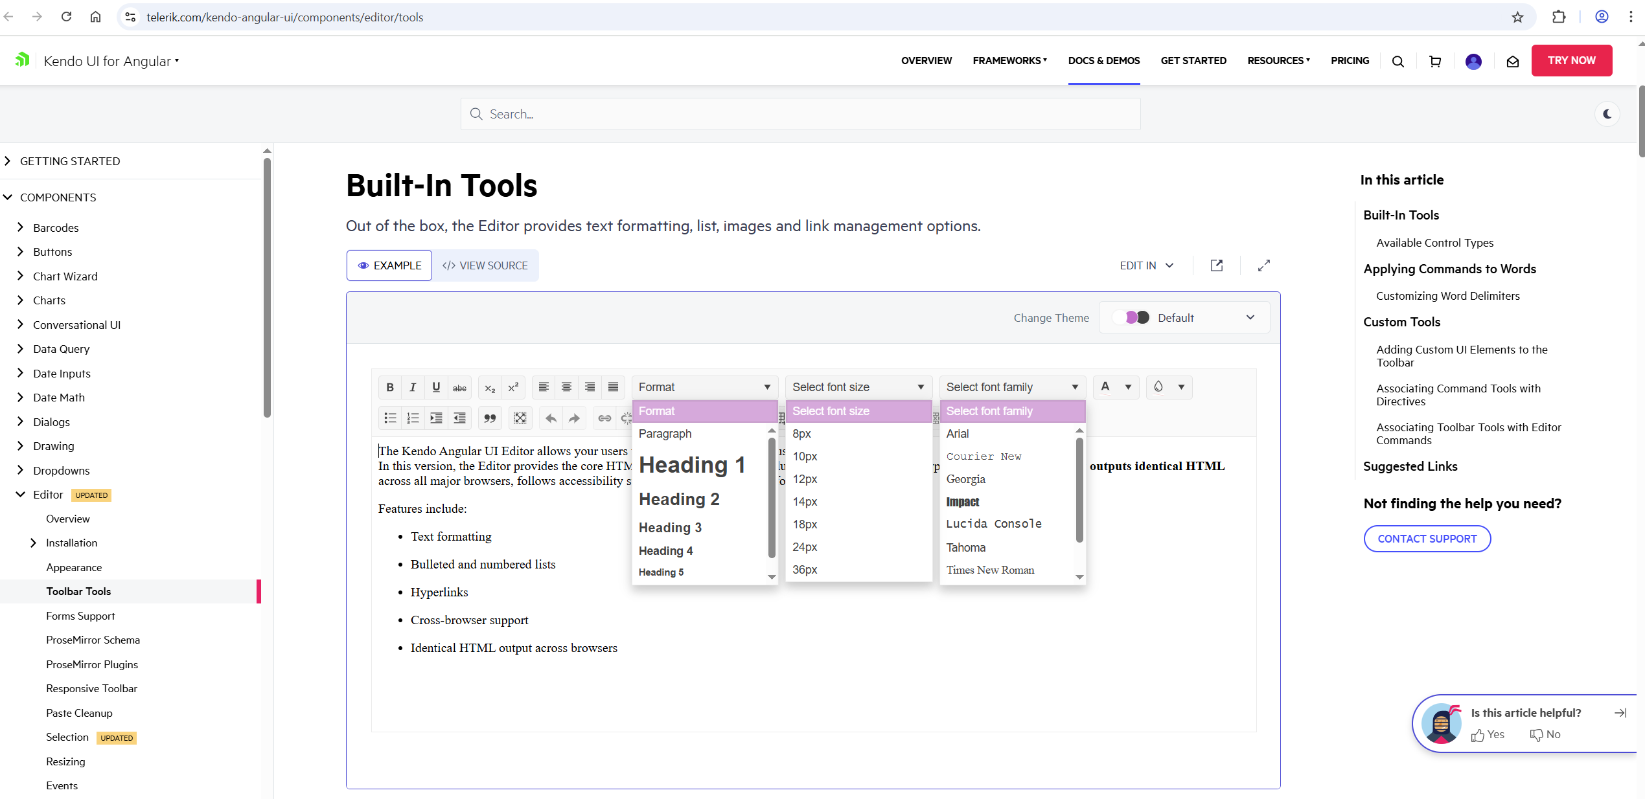Open the Change Theme Default dropdown
The height and width of the screenshot is (799, 1645).
[1184, 317]
